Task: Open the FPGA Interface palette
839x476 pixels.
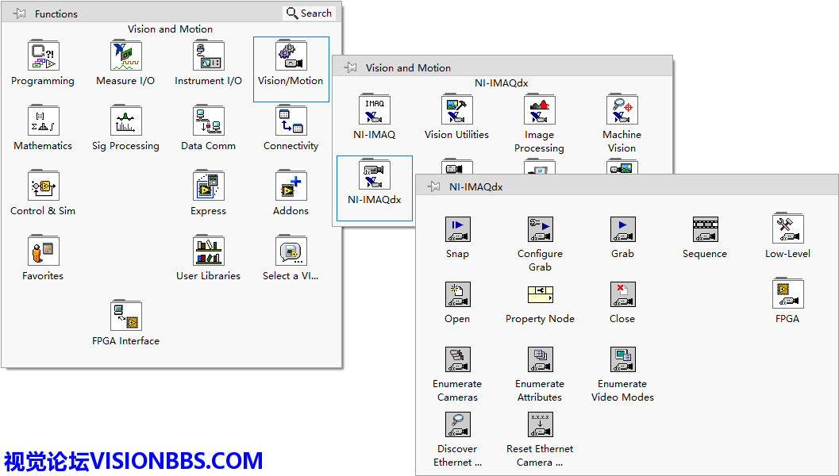Action: coord(125,316)
